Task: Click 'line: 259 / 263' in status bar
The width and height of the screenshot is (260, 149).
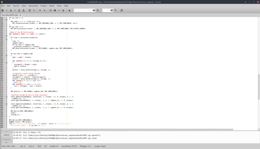Action: [x=8, y=146]
